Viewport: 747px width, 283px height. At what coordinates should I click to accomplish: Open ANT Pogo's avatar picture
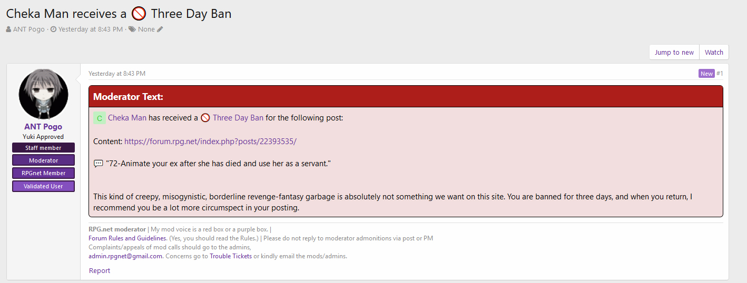click(x=43, y=95)
